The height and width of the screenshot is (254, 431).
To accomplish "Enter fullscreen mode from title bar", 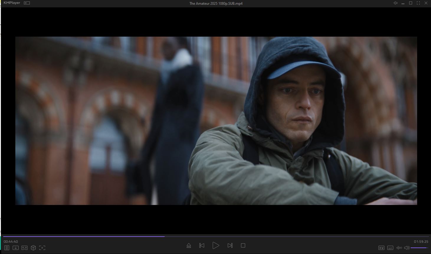I will [418, 3].
